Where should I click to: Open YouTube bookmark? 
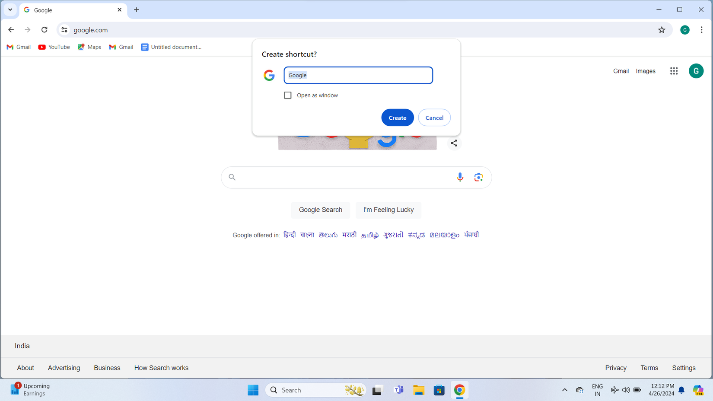pyautogui.click(x=54, y=47)
